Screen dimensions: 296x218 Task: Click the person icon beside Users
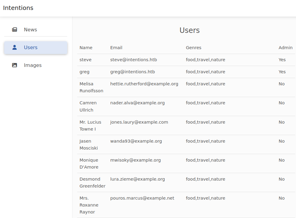(15, 47)
